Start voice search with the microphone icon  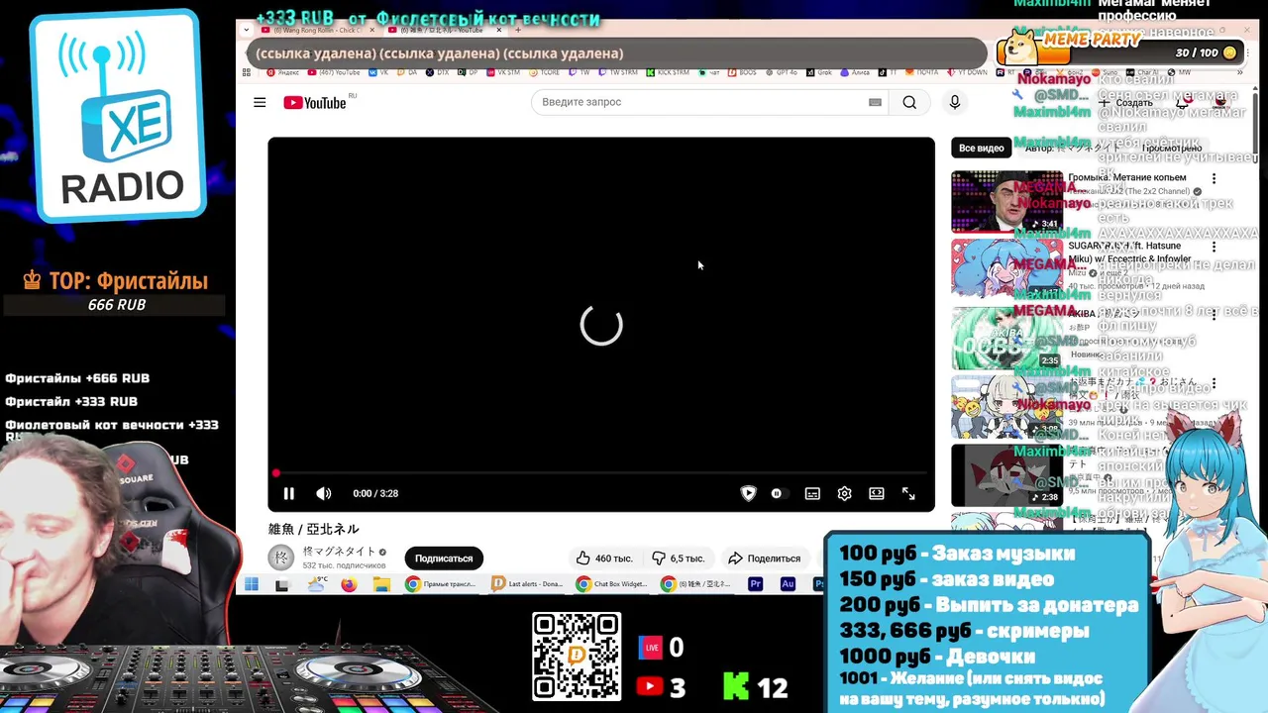tap(955, 102)
